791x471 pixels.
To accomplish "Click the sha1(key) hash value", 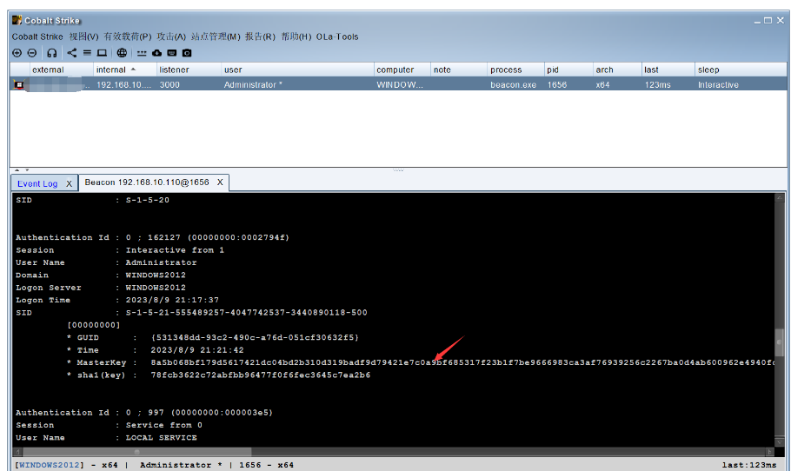I will click(x=260, y=375).
